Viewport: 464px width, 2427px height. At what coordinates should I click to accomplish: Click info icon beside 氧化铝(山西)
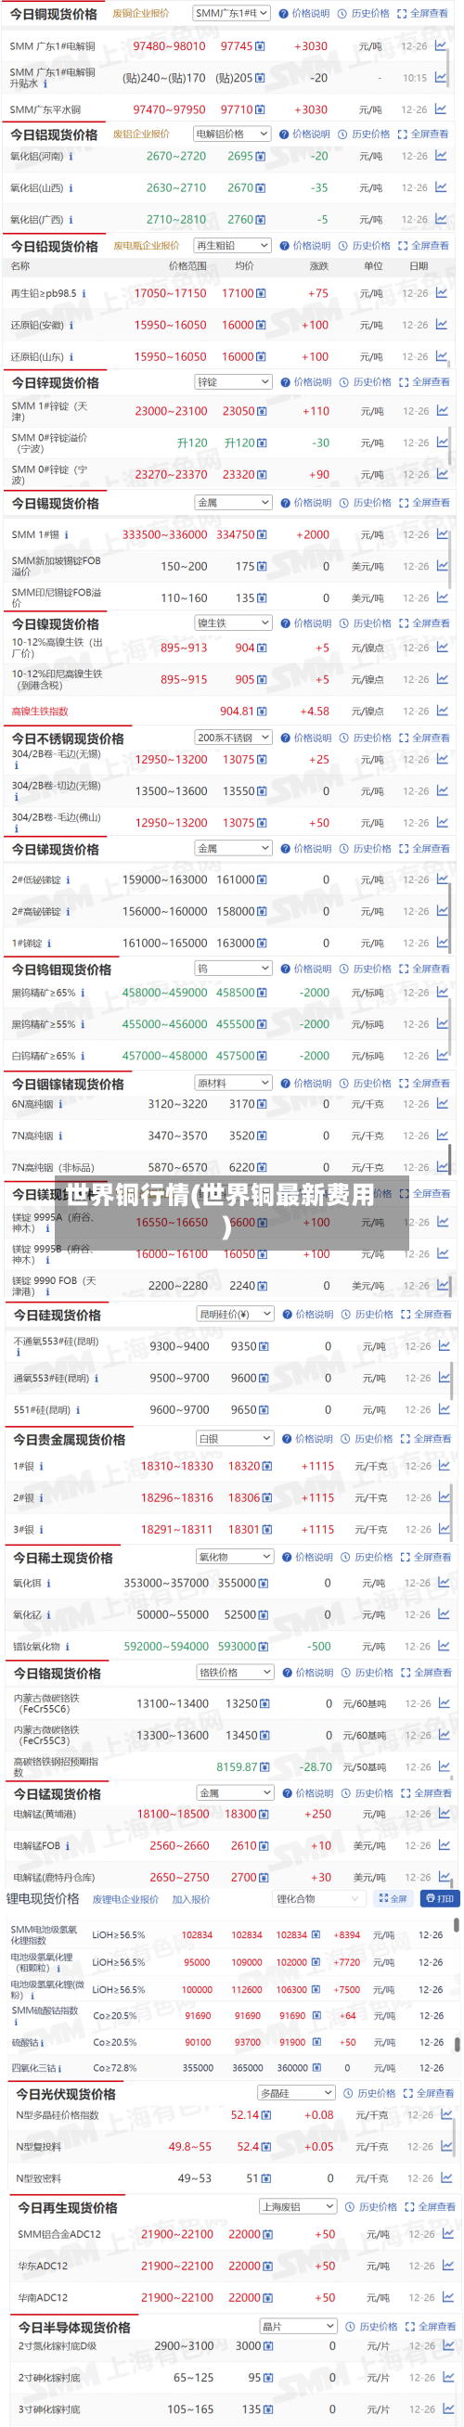[x=71, y=188]
